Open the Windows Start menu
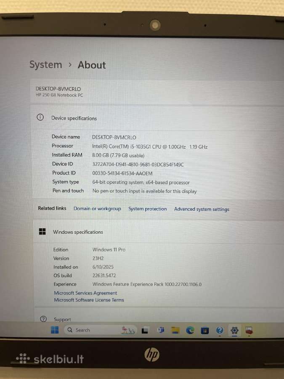This screenshot has height=379, width=284. [55, 330]
